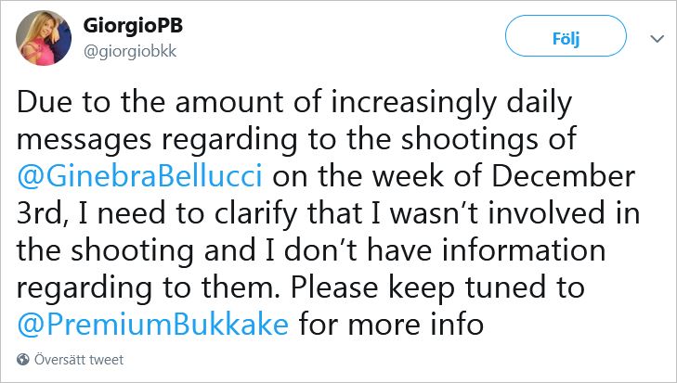Open the GiorgioPB profile picture
The width and height of the screenshot is (677, 383).
46,38
